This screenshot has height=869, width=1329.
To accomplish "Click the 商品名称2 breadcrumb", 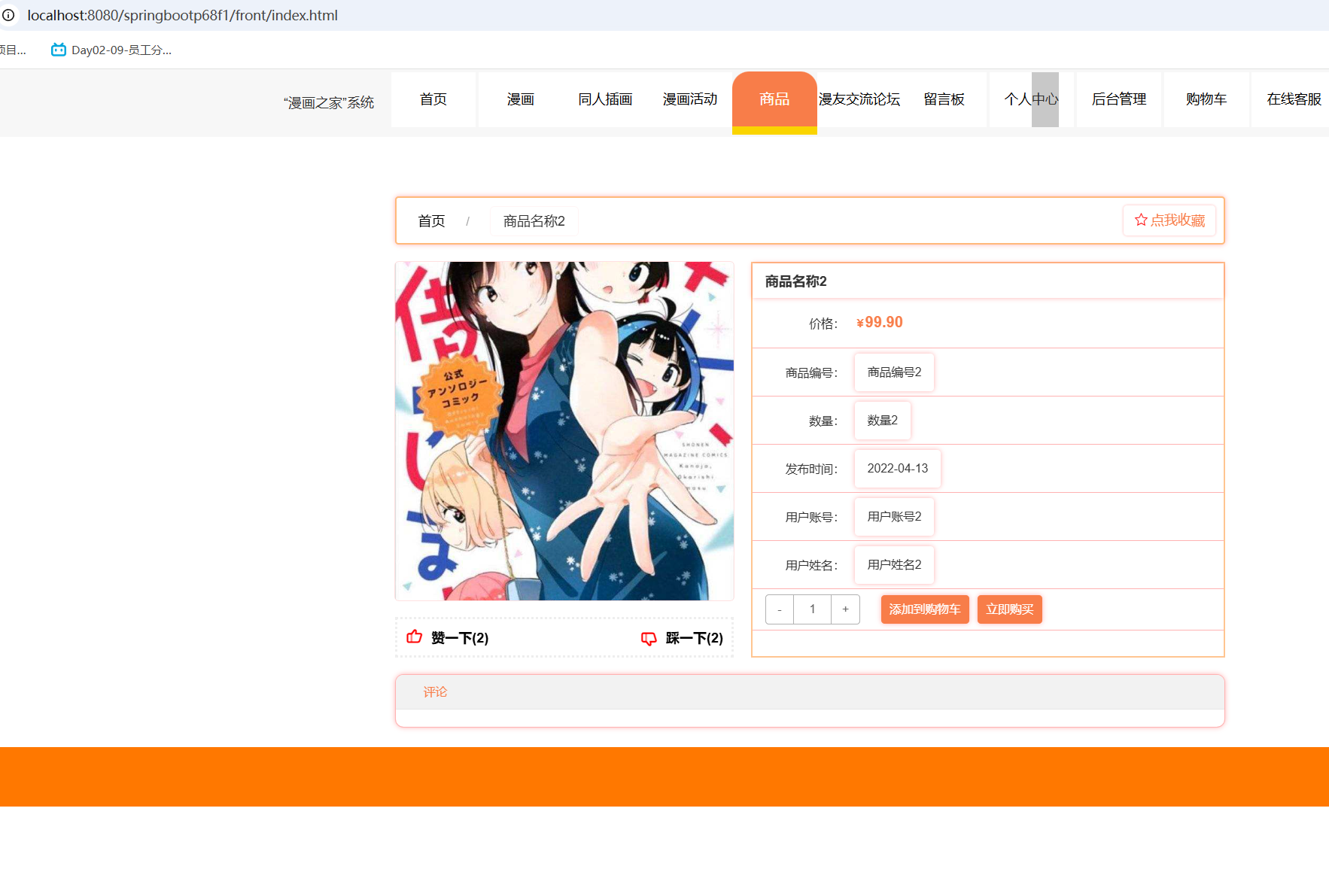I will pyautogui.click(x=534, y=221).
